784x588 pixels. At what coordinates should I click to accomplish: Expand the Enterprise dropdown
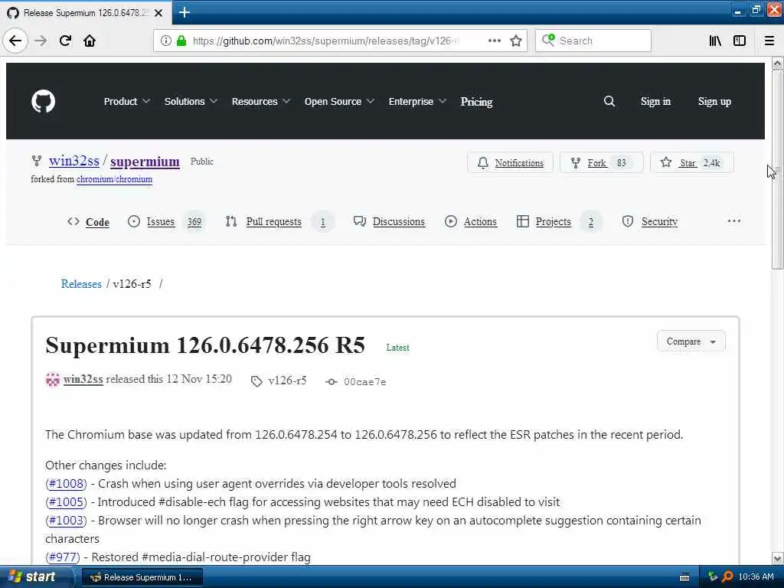(x=417, y=101)
